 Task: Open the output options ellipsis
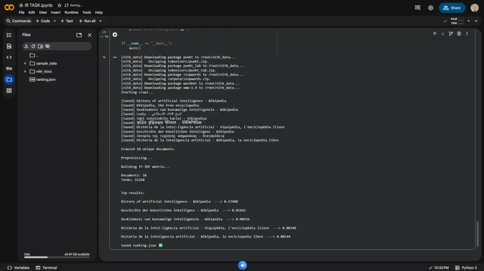(115, 57)
